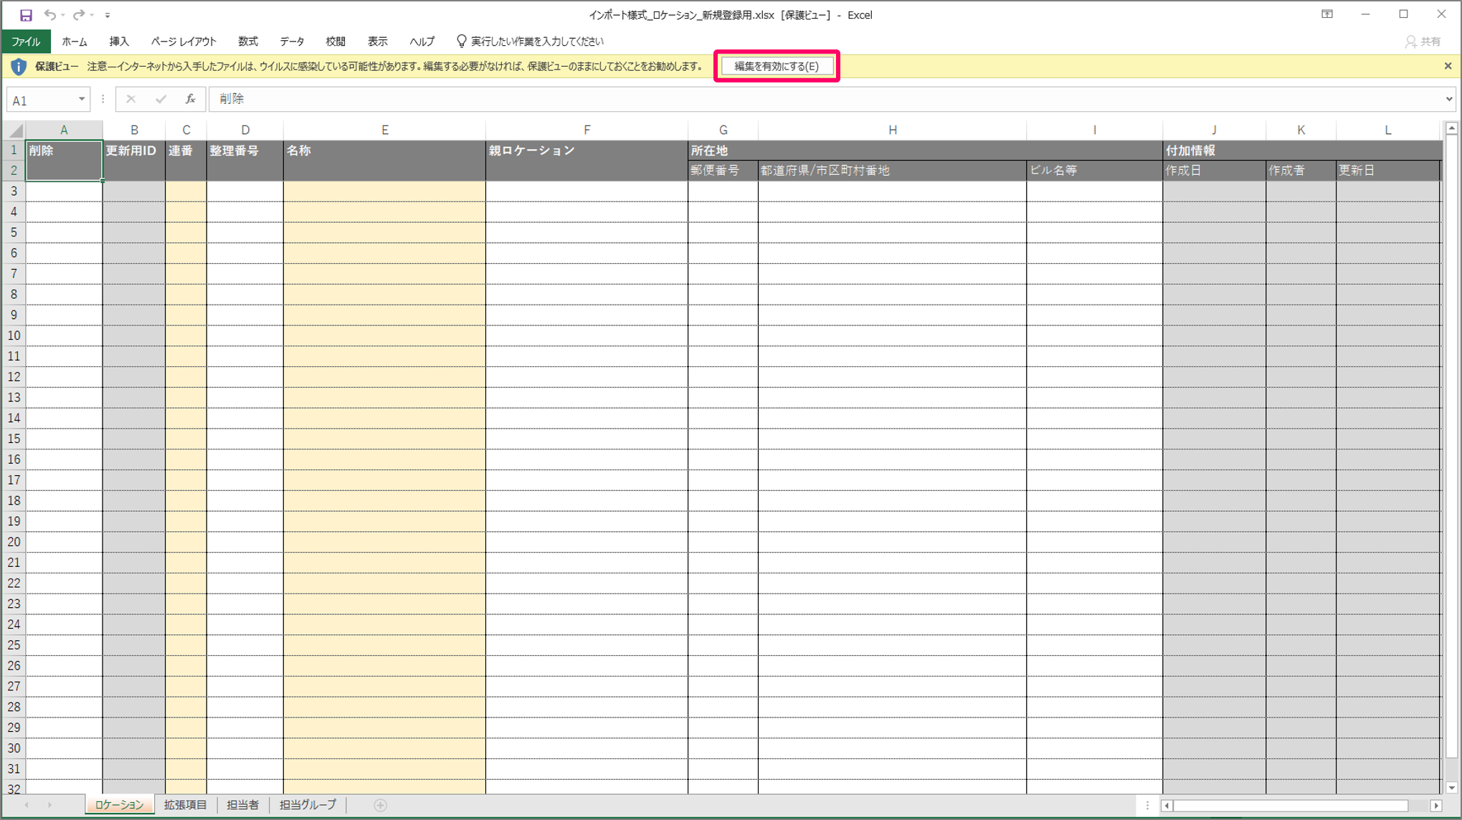The image size is (1462, 820).
Task: Select column E header
Action: click(x=384, y=130)
